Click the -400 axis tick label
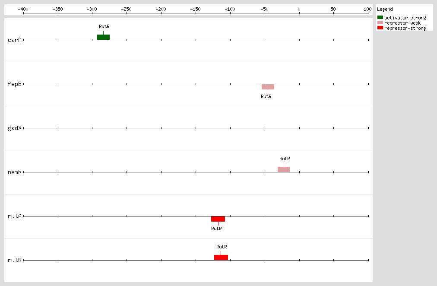 [x=23, y=9]
